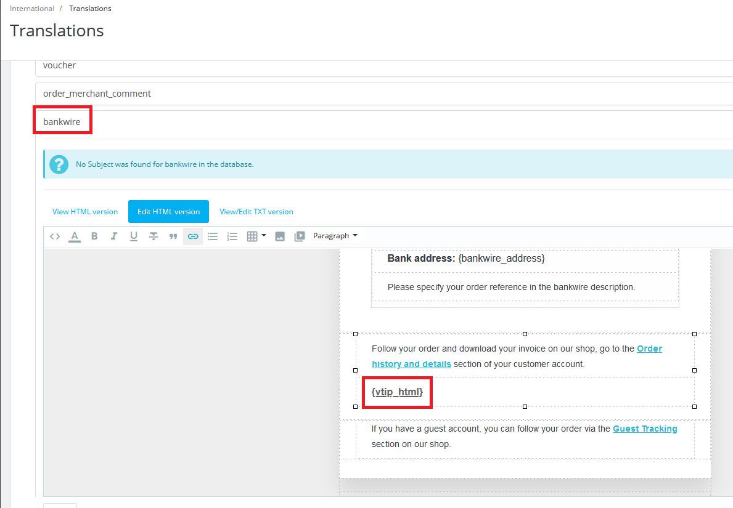The width and height of the screenshot is (733, 508).
Task: Insert media into the email
Action: 300,236
